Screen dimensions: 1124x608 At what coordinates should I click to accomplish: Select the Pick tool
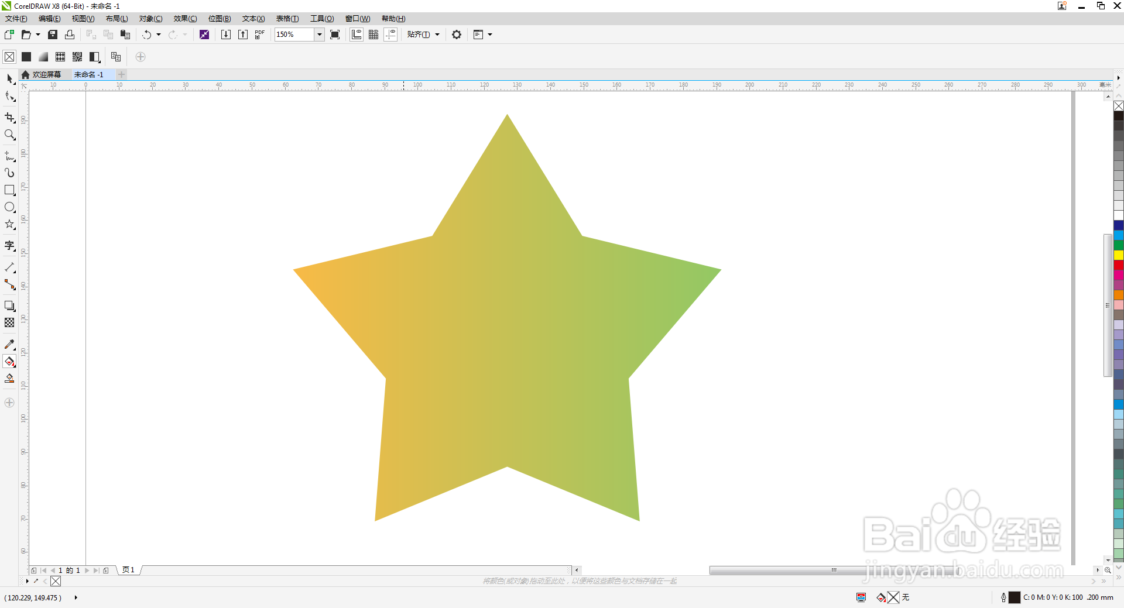coord(9,78)
